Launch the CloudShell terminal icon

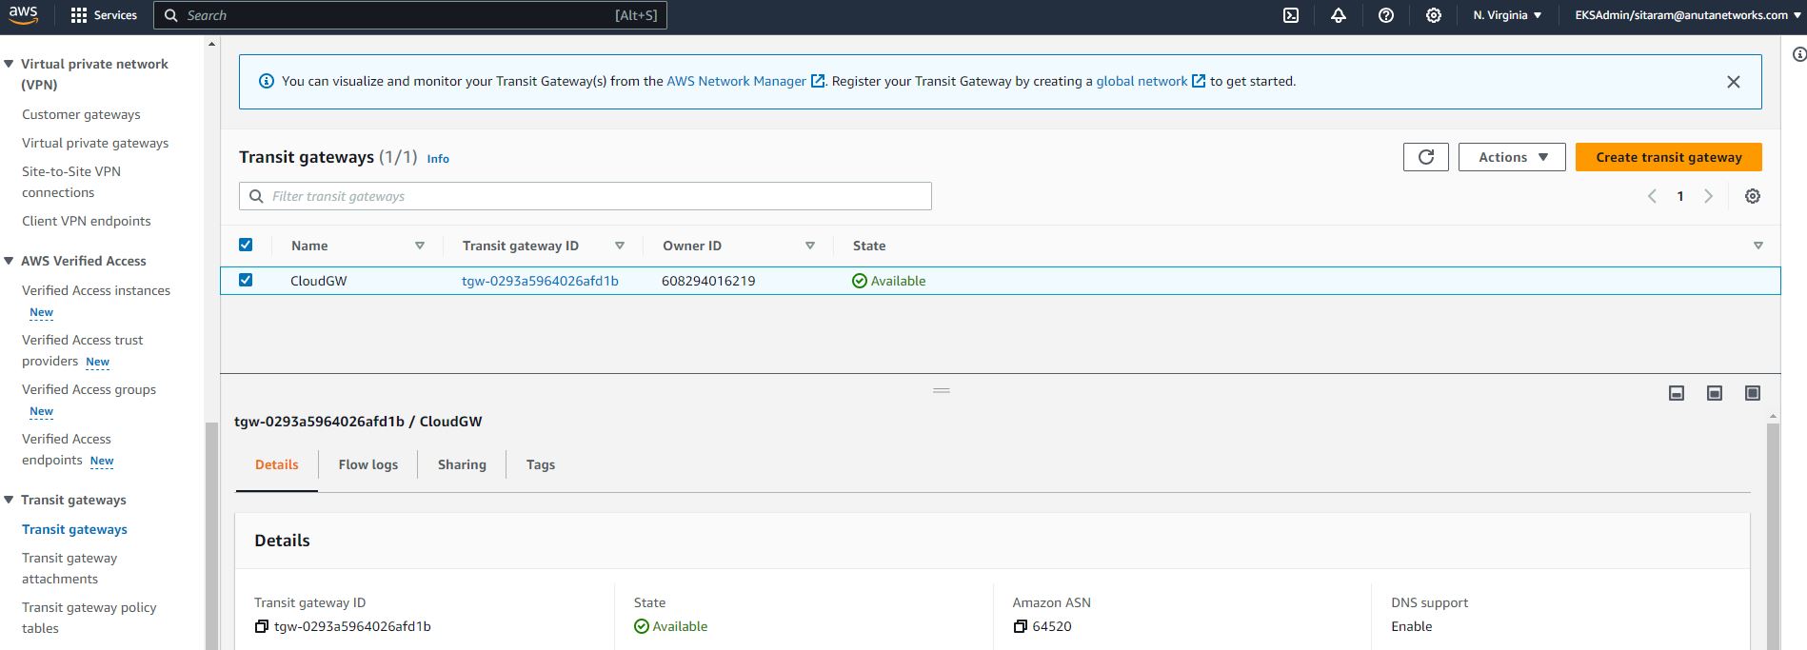1291,15
